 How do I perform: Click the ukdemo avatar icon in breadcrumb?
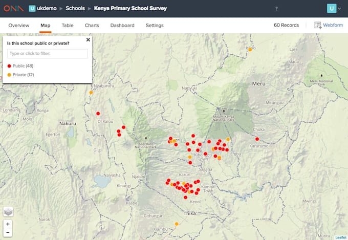point(32,8)
